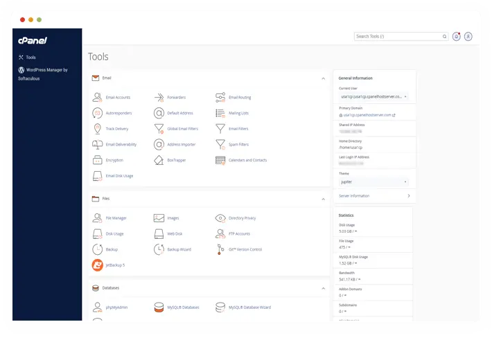Open the Track Delivery pin icon

97,129
